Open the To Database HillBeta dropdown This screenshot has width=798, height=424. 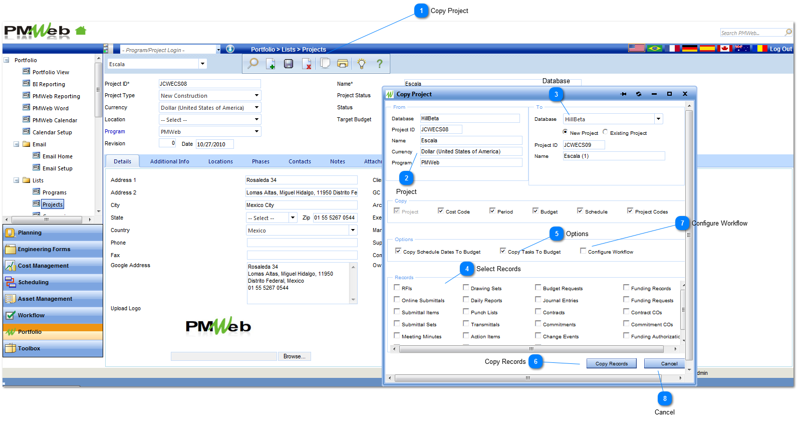[x=658, y=119]
